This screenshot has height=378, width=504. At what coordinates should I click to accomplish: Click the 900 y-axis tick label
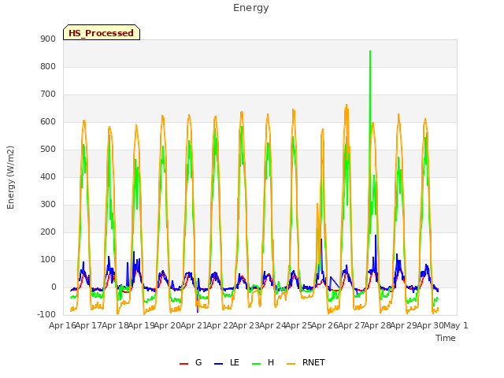[x=48, y=39]
